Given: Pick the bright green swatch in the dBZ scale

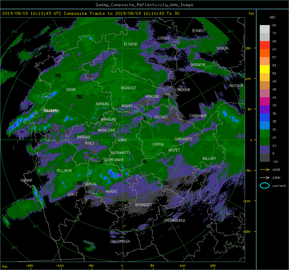Looking at the screenshot, I should click(265, 133).
